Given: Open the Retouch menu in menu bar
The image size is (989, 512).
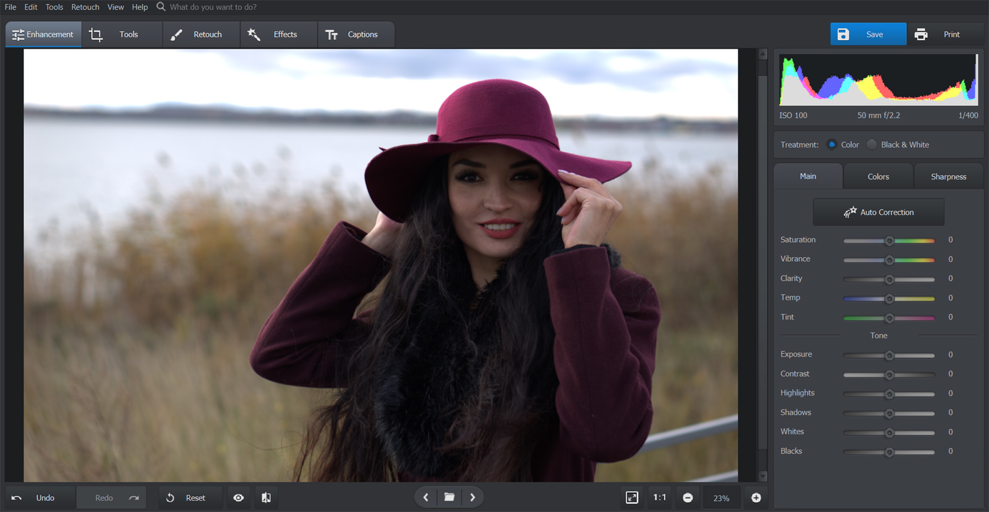Looking at the screenshot, I should (85, 7).
